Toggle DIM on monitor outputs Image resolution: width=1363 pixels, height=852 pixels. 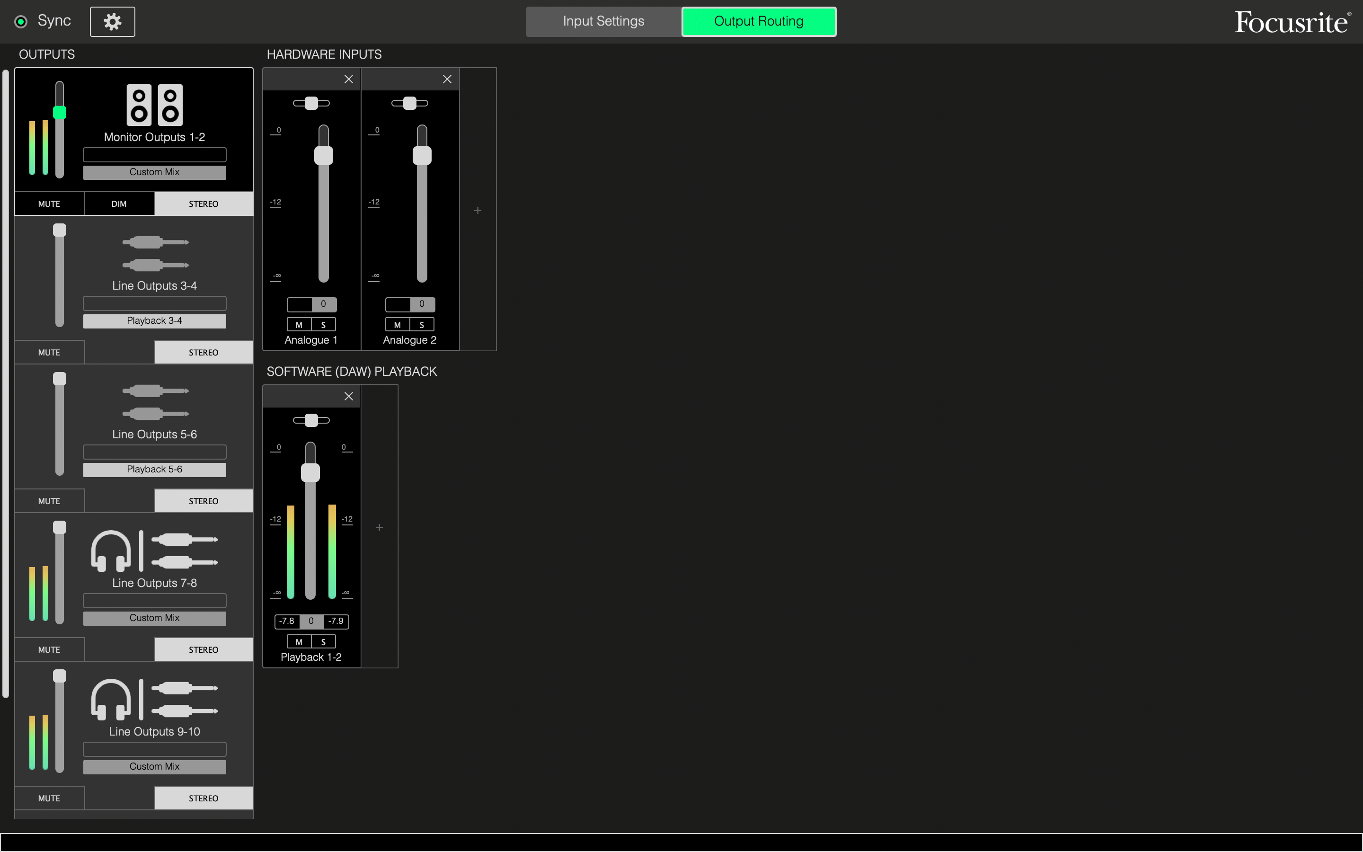119,204
